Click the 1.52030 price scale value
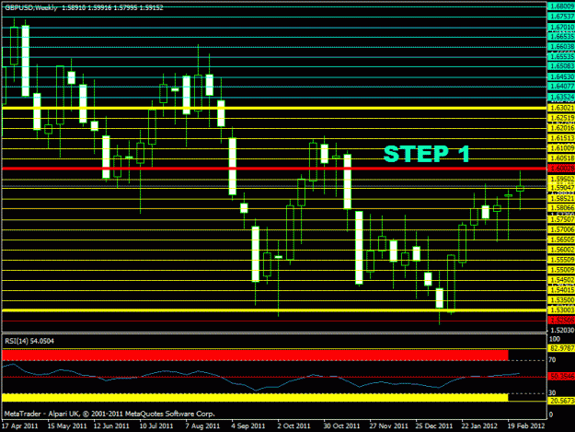This screenshot has height=432, width=575. (x=562, y=331)
